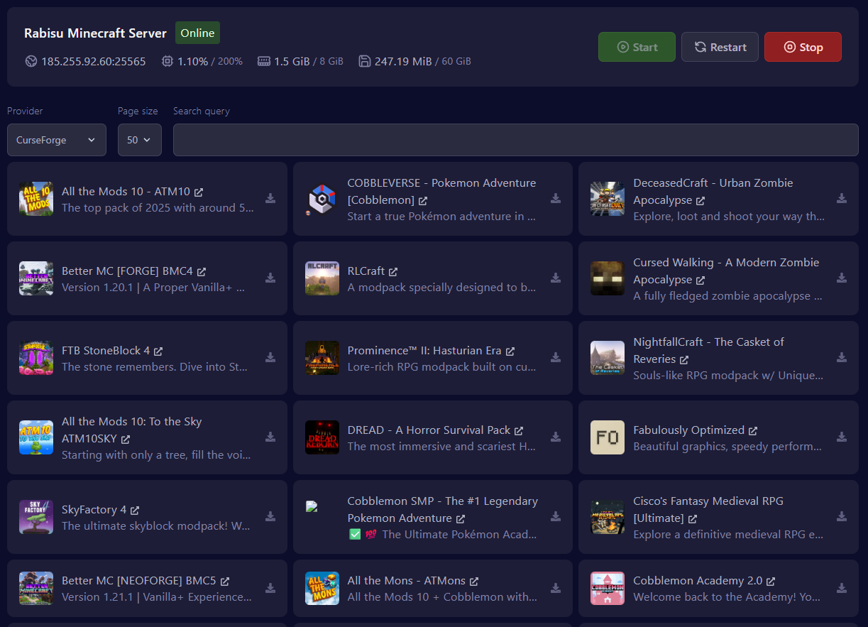Click the green Online status badge
This screenshot has width=868, height=627.
197,33
